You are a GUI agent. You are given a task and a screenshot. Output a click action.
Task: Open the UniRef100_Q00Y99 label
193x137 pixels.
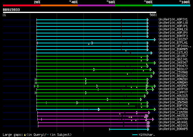[173, 119]
